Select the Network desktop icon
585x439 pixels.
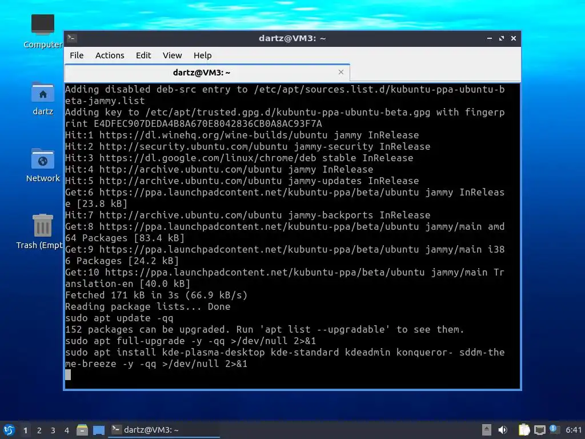[42, 165]
